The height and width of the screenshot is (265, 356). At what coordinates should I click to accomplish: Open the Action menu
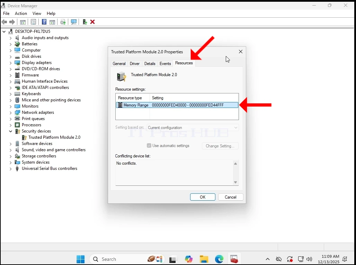point(21,13)
